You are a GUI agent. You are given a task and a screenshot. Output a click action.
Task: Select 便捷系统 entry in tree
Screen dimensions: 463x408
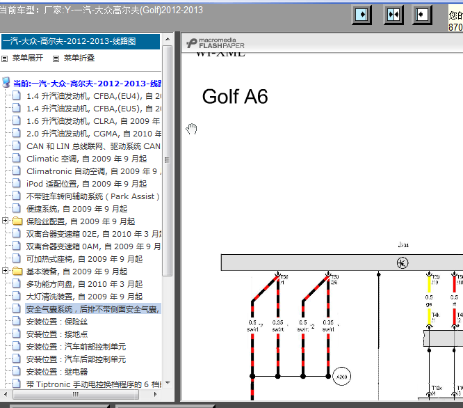pos(76,209)
